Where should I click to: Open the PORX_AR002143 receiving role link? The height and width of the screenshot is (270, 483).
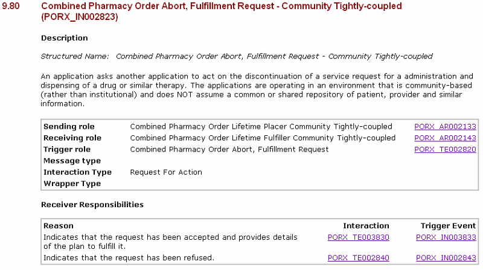point(445,138)
